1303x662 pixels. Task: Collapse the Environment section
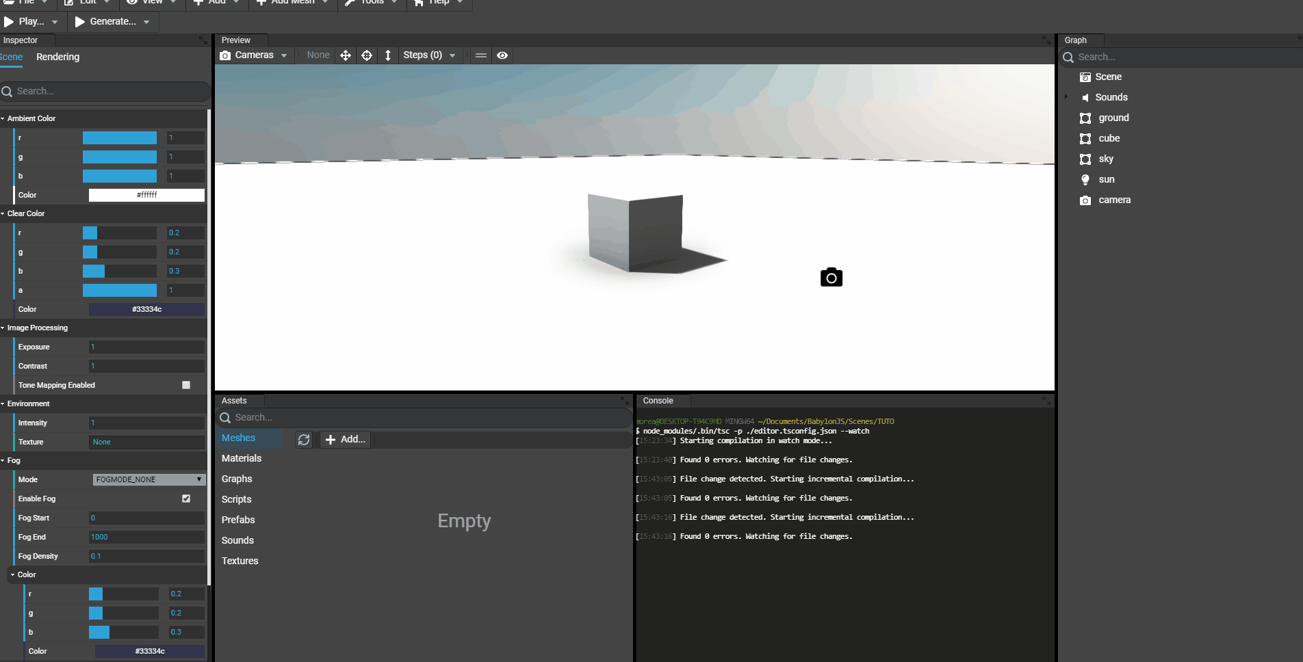coord(3,404)
